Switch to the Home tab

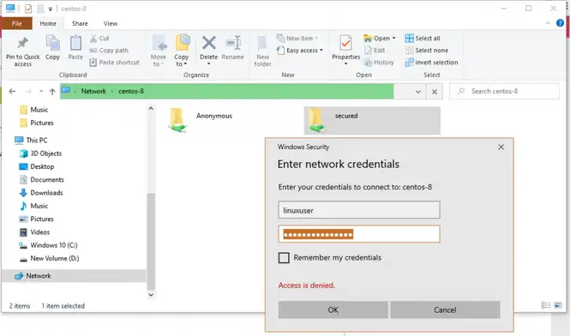[x=48, y=23]
